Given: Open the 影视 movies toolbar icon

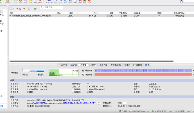Looking at the screenshot, I should click(x=65, y=2).
